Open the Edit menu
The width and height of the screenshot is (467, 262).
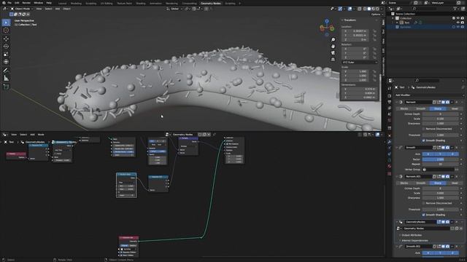pos(17,3)
